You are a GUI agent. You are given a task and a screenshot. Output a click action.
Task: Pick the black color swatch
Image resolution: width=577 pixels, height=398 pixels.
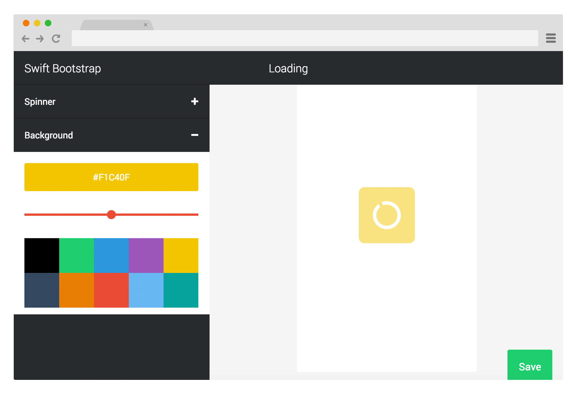point(42,255)
